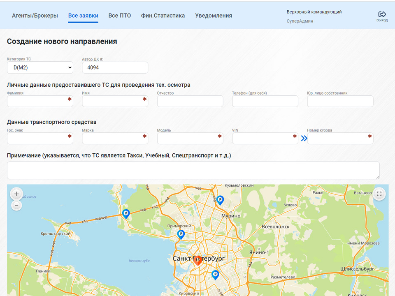395x296 pixels.
Task: Open the Фин.Статистика tab
Action: (x=163, y=16)
